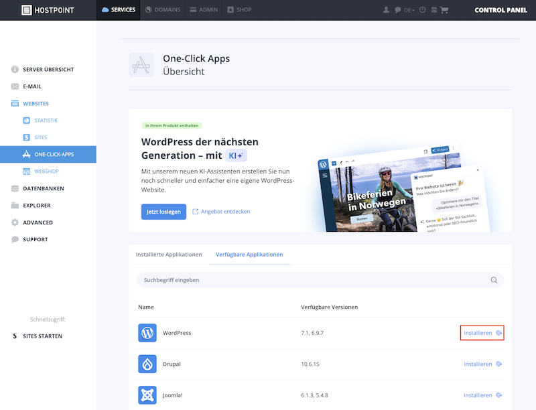The image size is (536, 410).
Task: Open the Services top menu
Action: pyautogui.click(x=119, y=10)
